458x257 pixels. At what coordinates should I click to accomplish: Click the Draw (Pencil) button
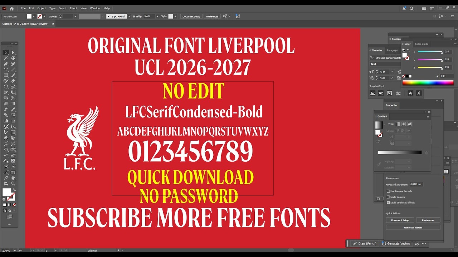(x=365, y=243)
